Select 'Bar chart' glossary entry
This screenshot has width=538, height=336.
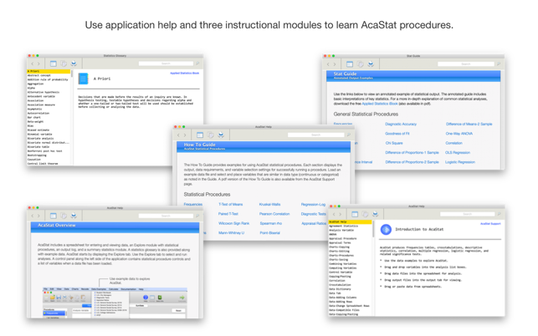[34, 118]
